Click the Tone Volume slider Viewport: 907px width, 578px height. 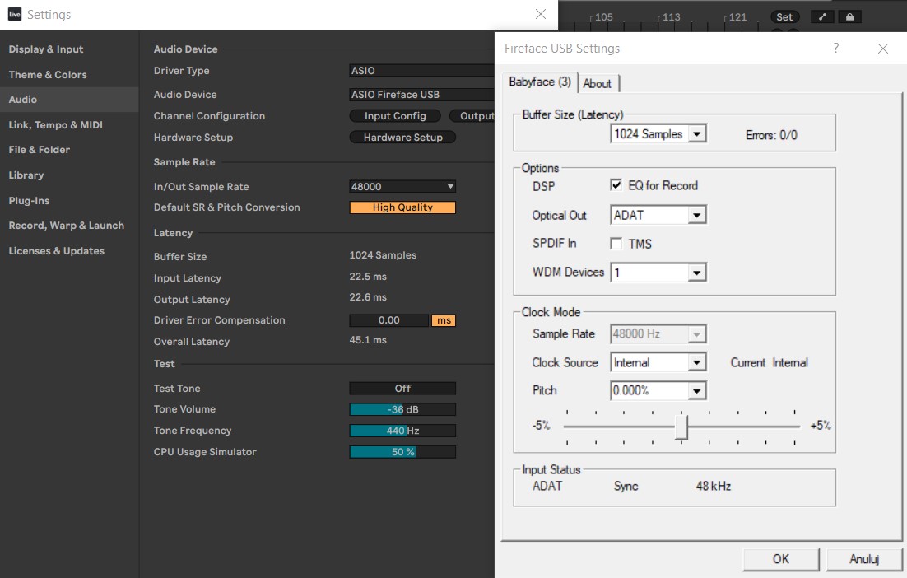pos(402,410)
